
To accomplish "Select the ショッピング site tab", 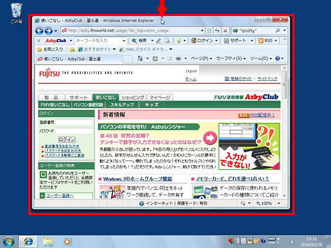I will [133, 98].
